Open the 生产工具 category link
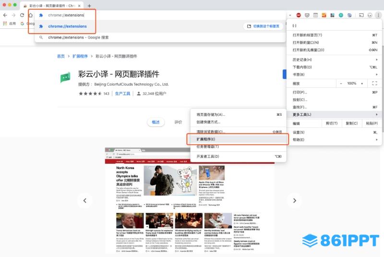Viewport: 384px width, 257px height. point(122,94)
